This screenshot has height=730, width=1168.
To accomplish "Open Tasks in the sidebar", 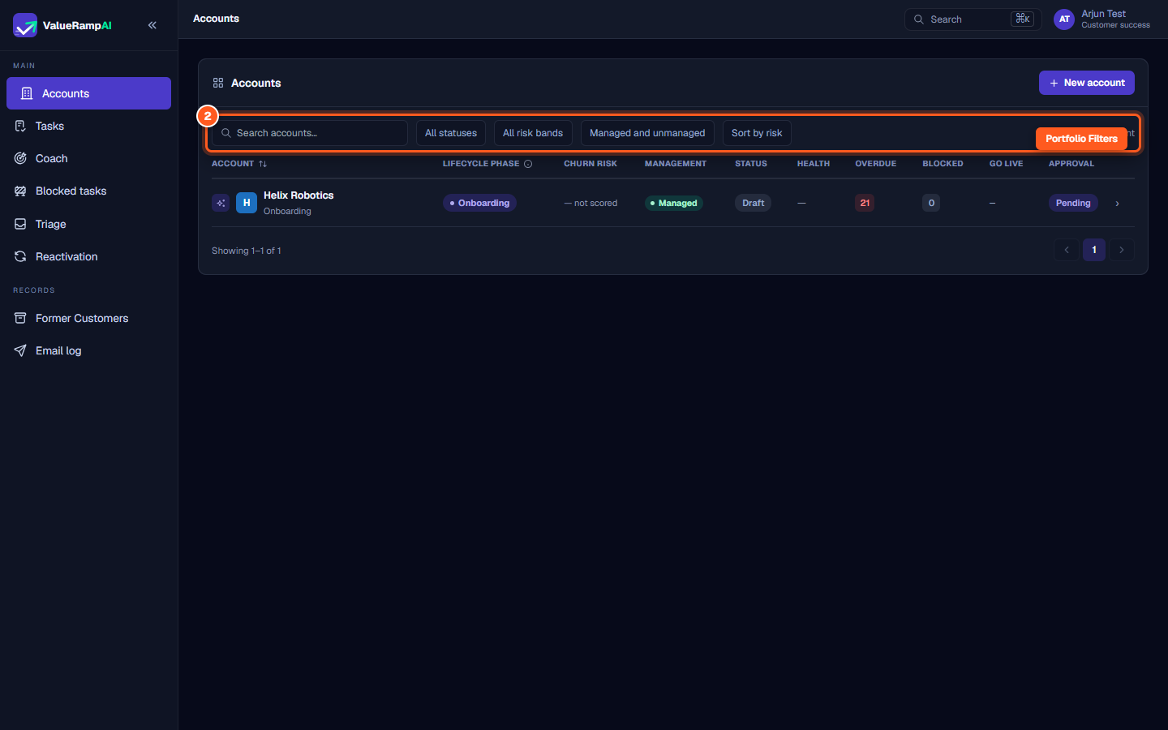I will tap(88, 126).
